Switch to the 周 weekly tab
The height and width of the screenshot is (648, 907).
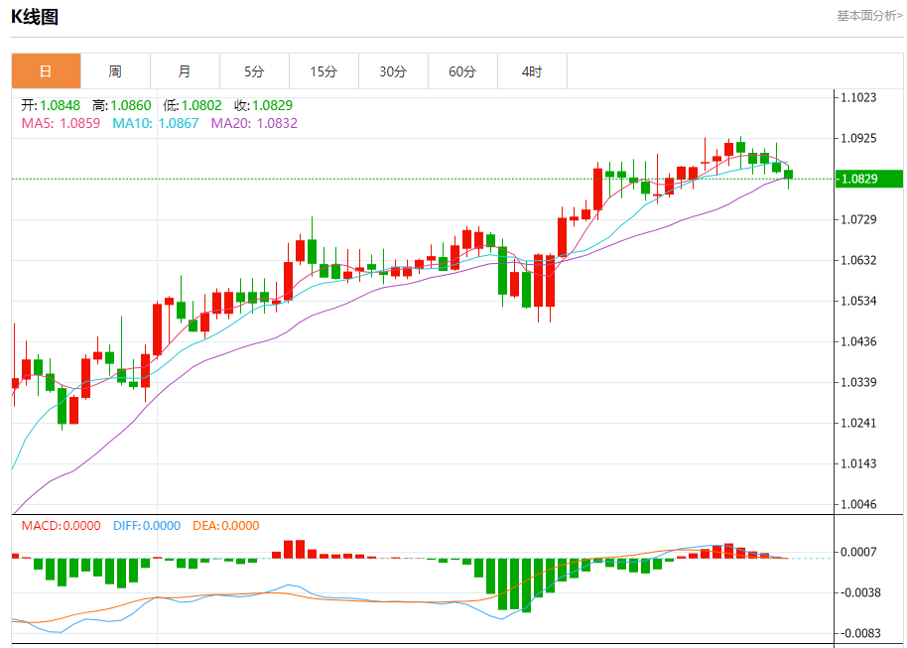[x=116, y=71]
